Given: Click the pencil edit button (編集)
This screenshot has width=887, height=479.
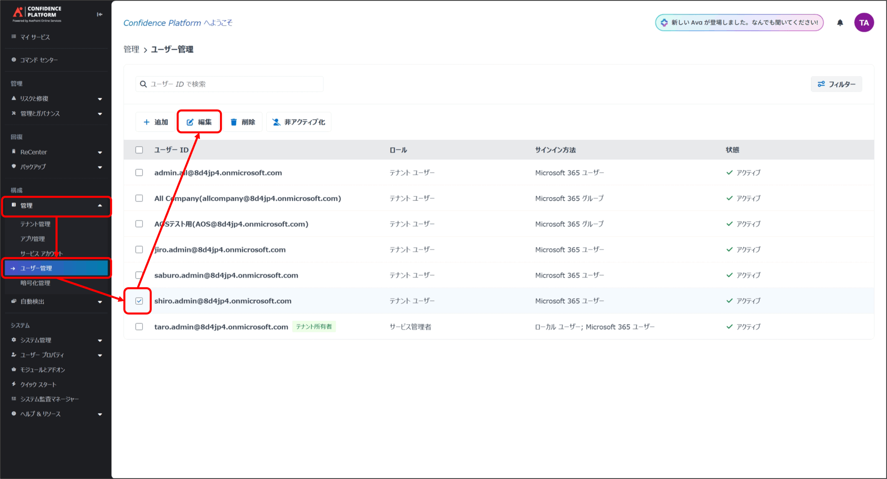Looking at the screenshot, I should point(199,122).
